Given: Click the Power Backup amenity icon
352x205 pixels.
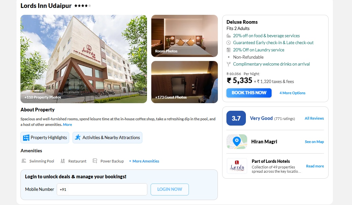Looking at the screenshot, I should 95,161.
